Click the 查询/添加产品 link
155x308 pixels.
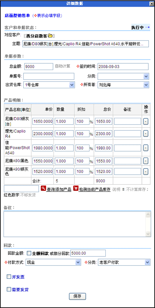(59, 189)
